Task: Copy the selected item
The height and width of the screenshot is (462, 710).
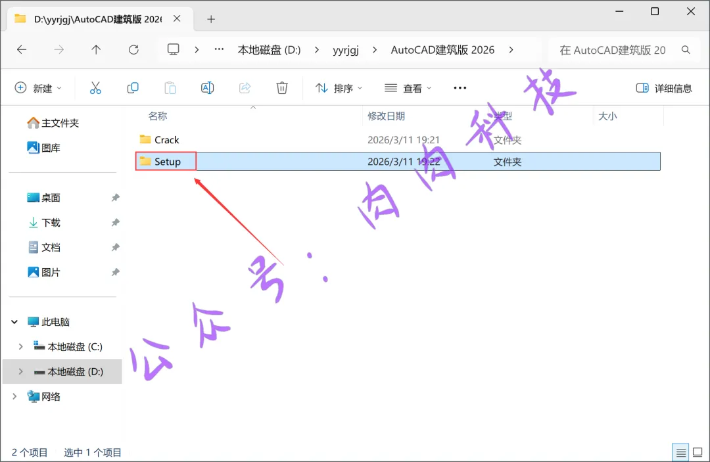Action: (x=133, y=88)
